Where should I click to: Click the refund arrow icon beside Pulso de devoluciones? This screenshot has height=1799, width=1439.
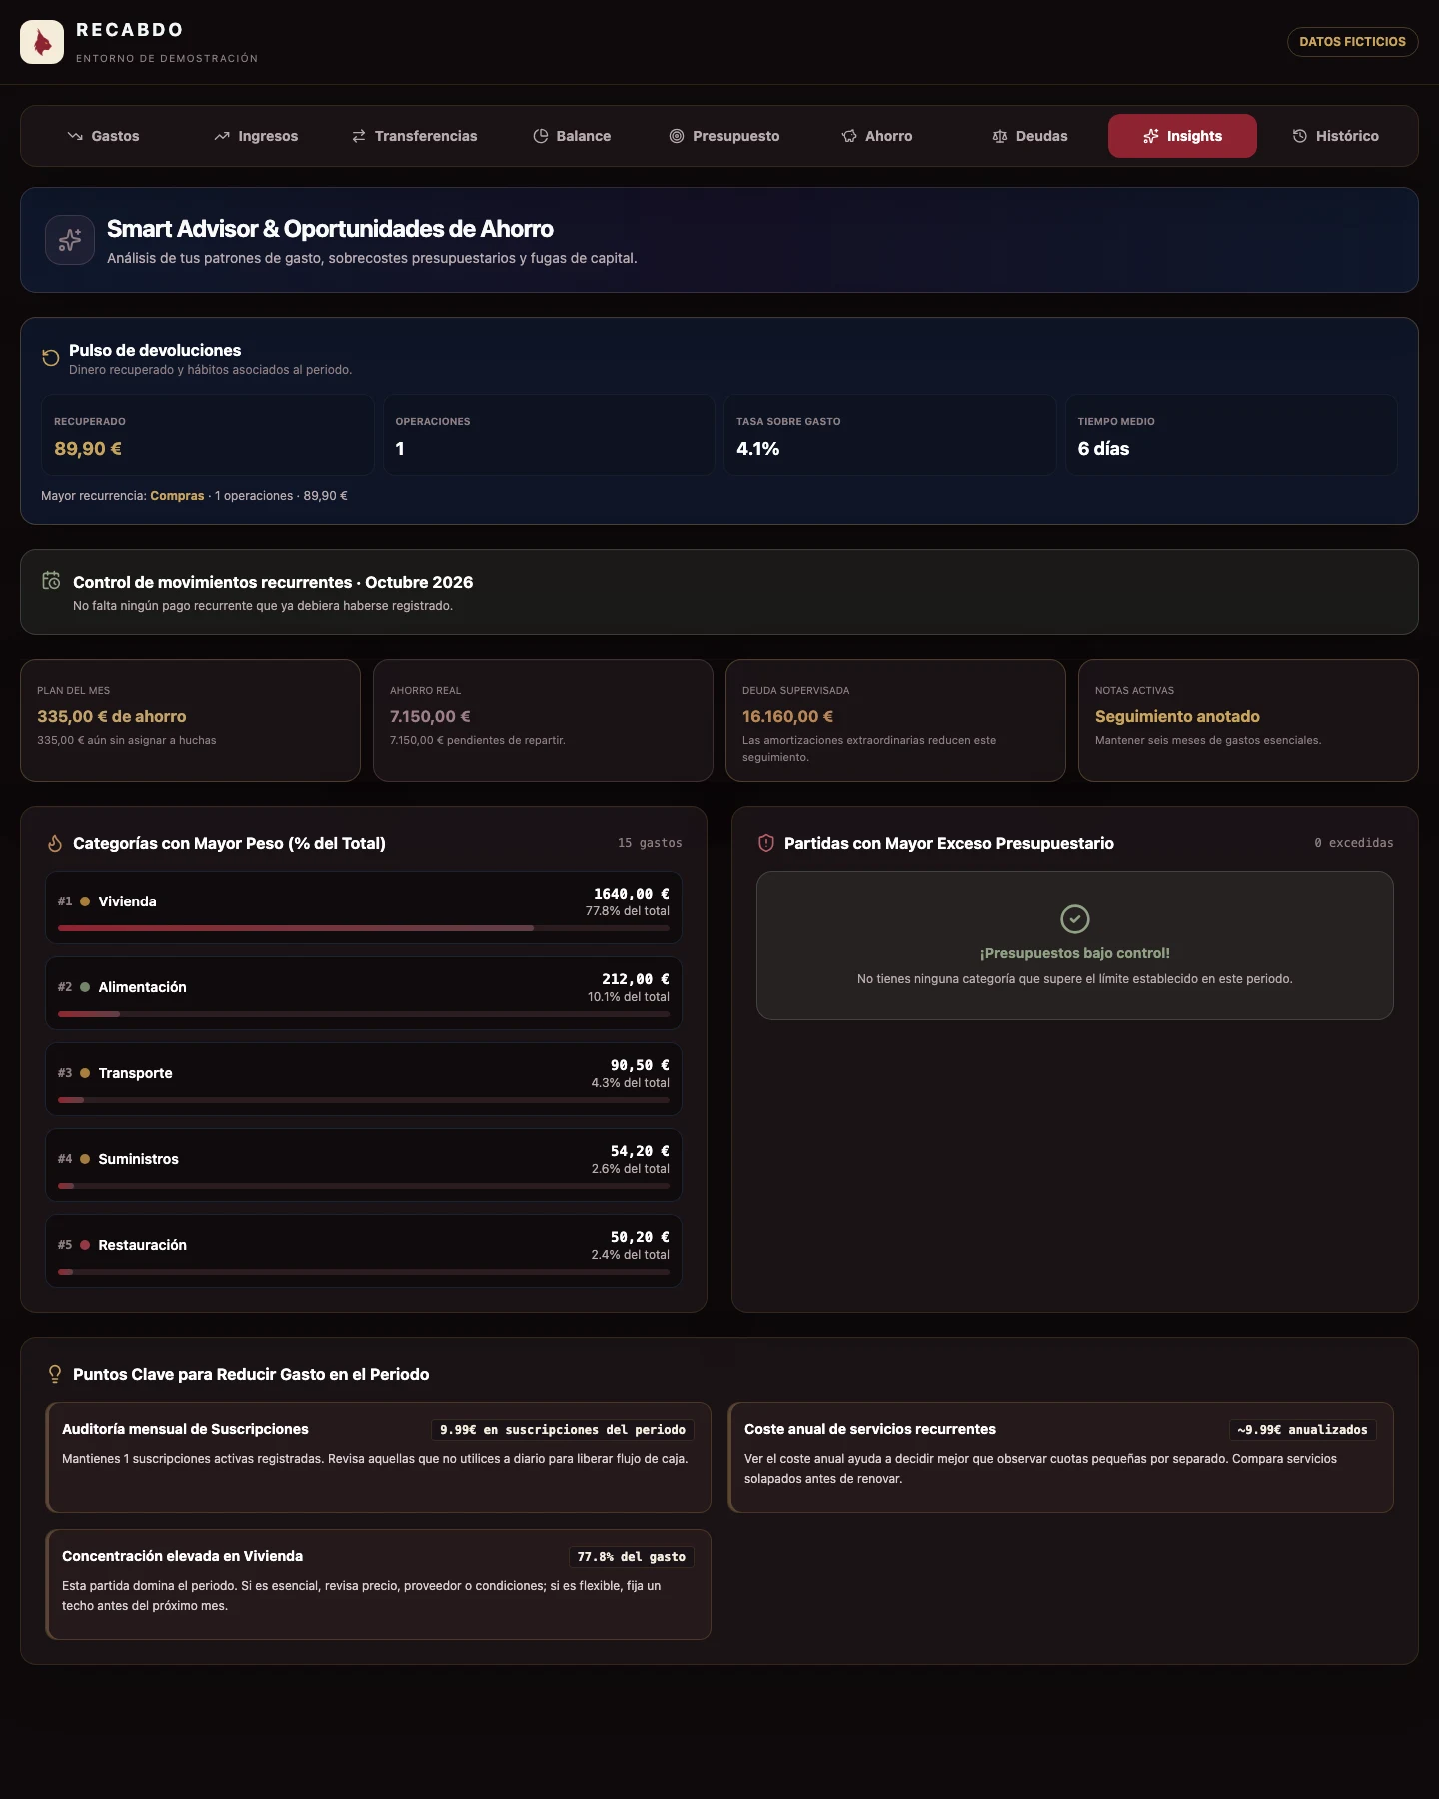click(x=51, y=358)
